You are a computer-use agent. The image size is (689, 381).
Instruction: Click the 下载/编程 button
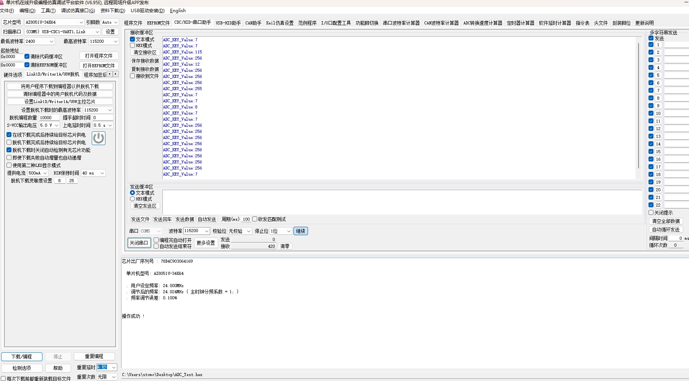click(x=22, y=357)
